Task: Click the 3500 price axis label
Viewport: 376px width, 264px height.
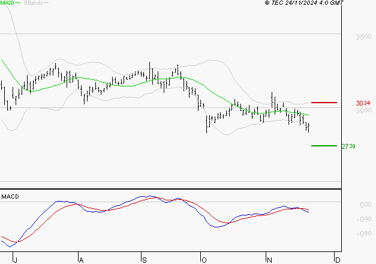Action: (x=363, y=37)
